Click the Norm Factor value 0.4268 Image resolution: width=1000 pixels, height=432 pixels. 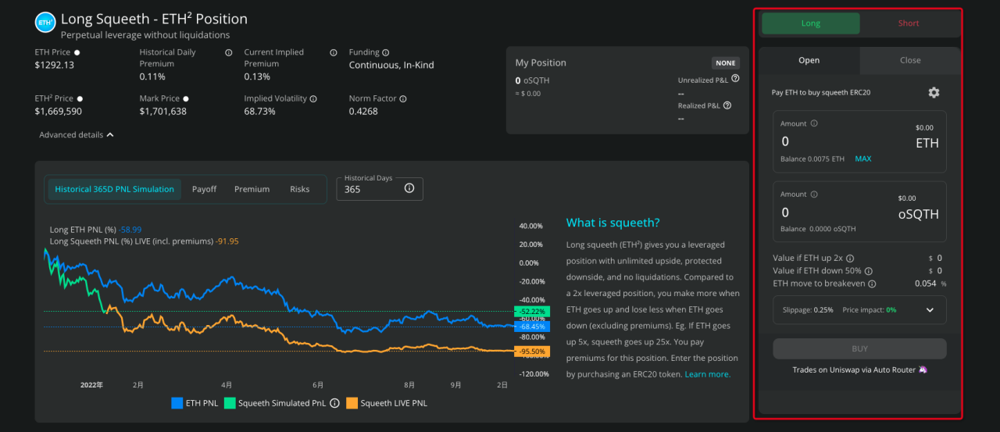click(363, 112)
